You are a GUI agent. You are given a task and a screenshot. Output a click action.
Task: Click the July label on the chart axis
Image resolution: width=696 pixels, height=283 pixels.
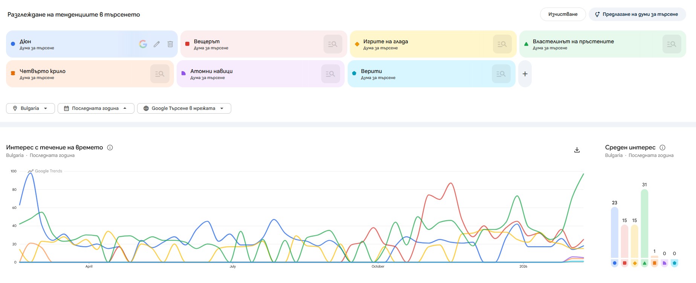[x=233, y=266]
